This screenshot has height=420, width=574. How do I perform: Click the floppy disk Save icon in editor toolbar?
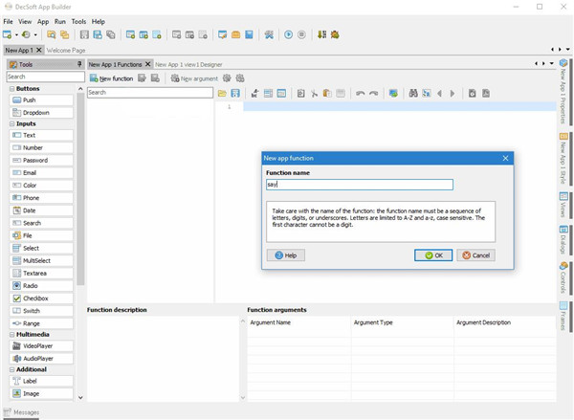coord(235,94)
